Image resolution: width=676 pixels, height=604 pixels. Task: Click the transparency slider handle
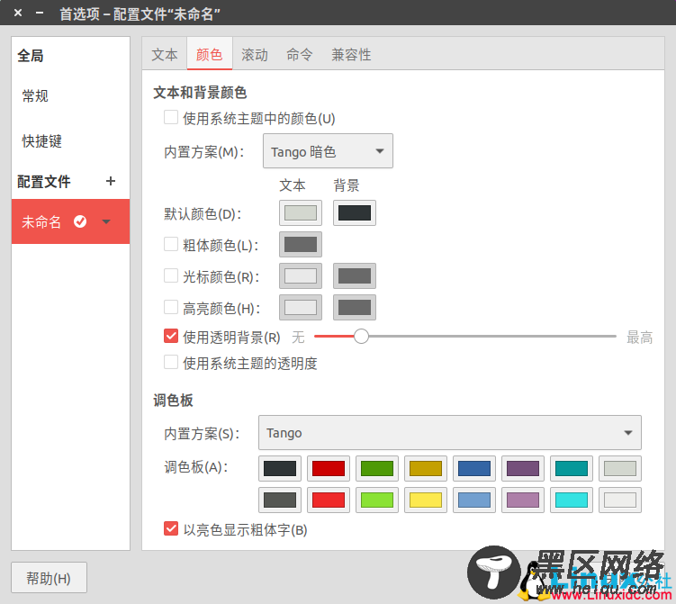point(361,337)
